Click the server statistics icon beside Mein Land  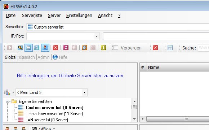click(x=7, y=92)
